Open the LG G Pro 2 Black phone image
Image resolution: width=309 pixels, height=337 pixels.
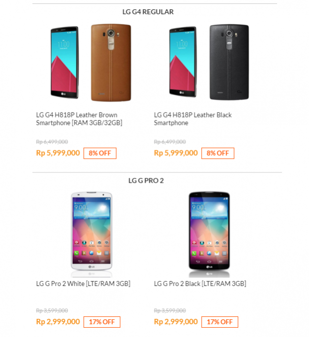[209, 234]
